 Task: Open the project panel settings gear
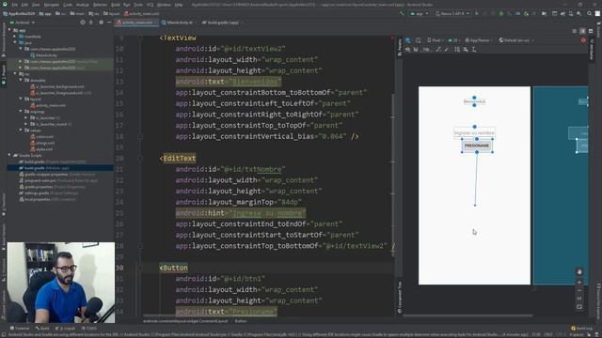tap(101, 23)
